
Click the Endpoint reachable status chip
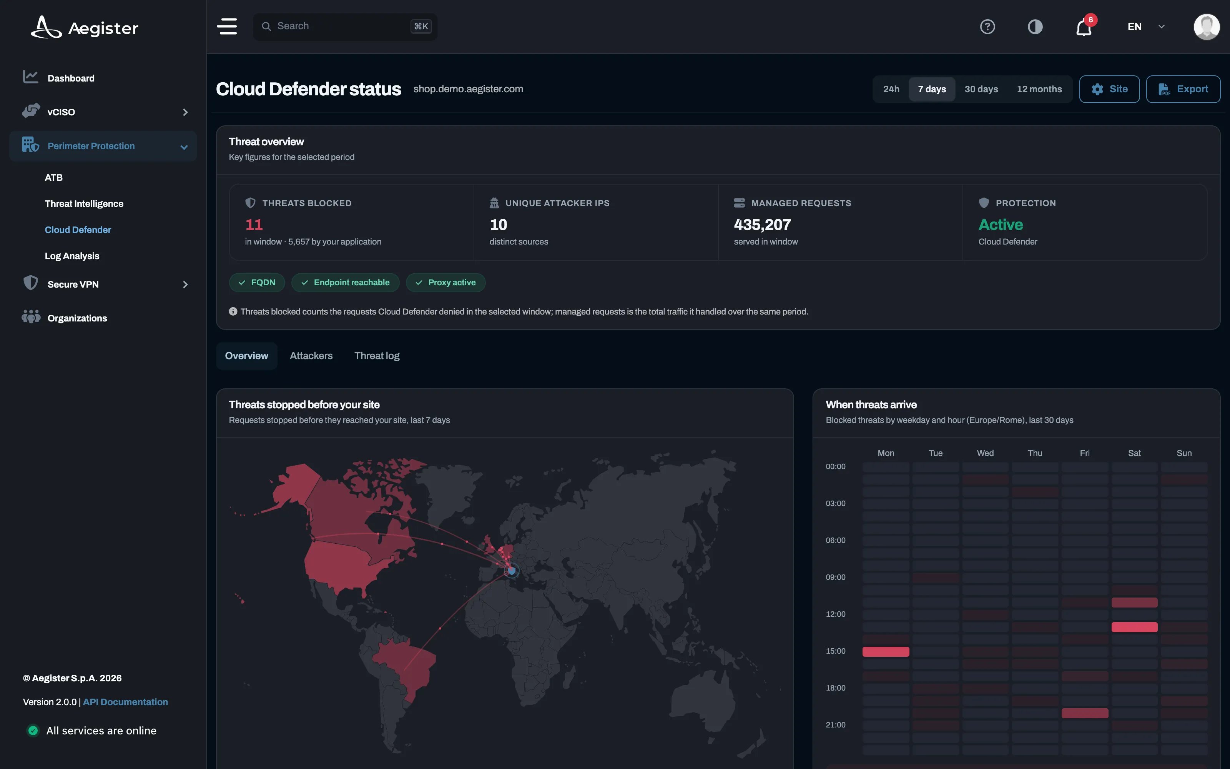345,282
